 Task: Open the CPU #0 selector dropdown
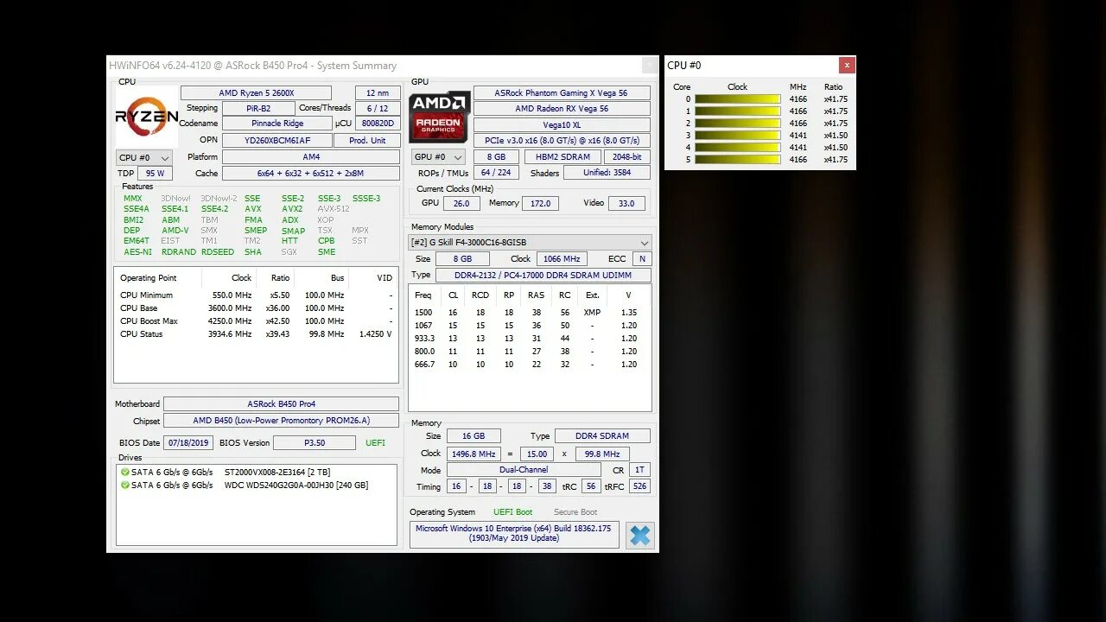[x=144, y=158]
